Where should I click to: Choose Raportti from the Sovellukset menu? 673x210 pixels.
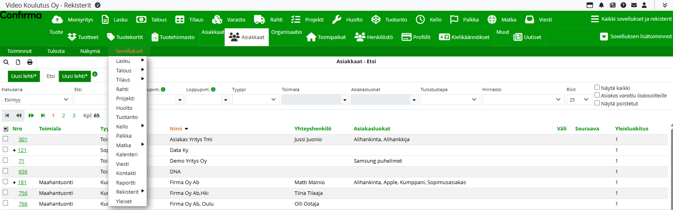click(126, 183)
